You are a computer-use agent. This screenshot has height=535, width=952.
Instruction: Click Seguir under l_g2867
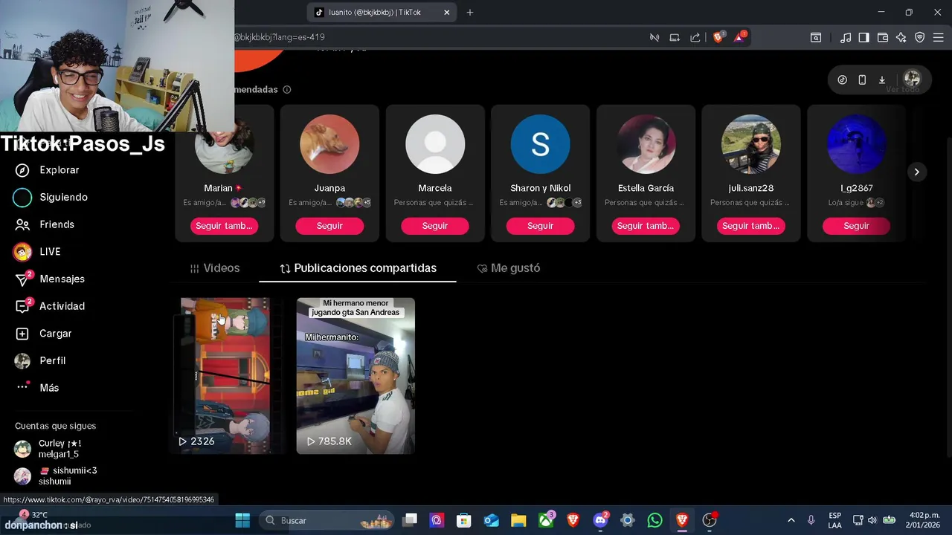point(856,226)
